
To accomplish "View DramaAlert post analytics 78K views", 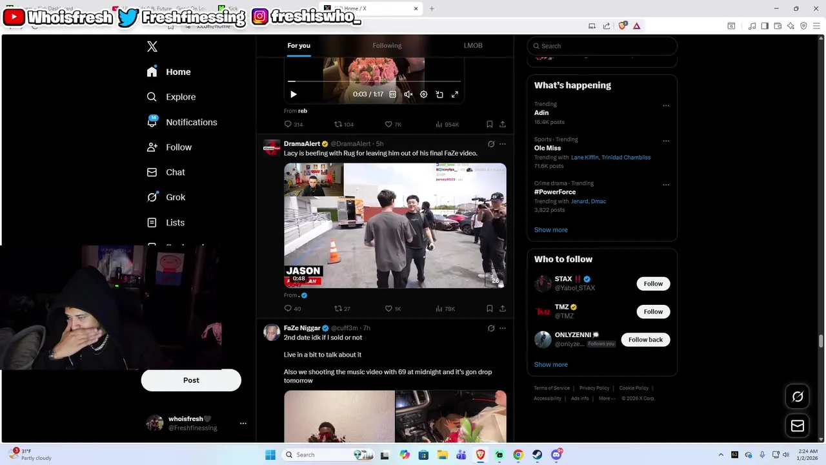I will [x=445, y=309].
